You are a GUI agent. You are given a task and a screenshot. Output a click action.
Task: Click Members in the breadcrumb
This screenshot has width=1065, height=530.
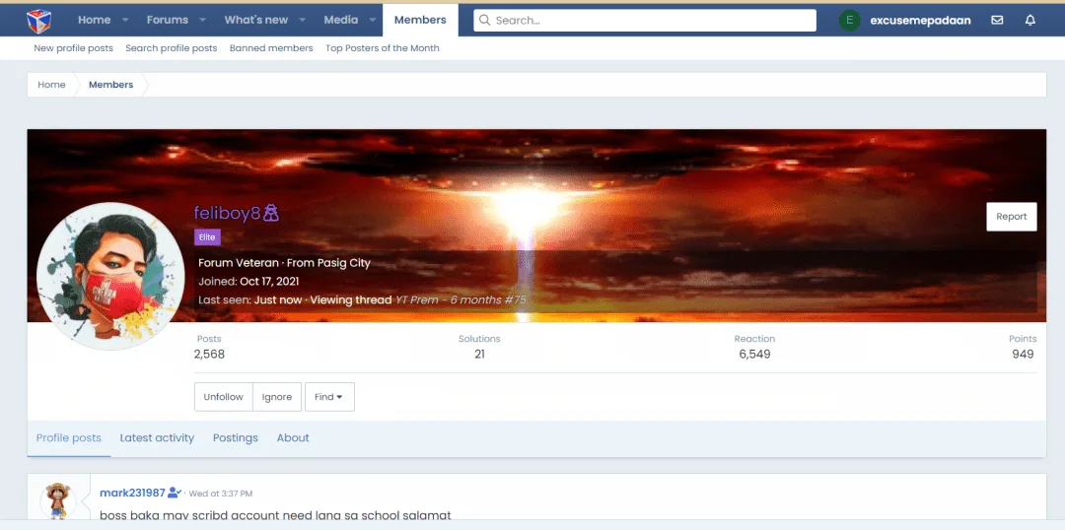[x=110, y=85]
